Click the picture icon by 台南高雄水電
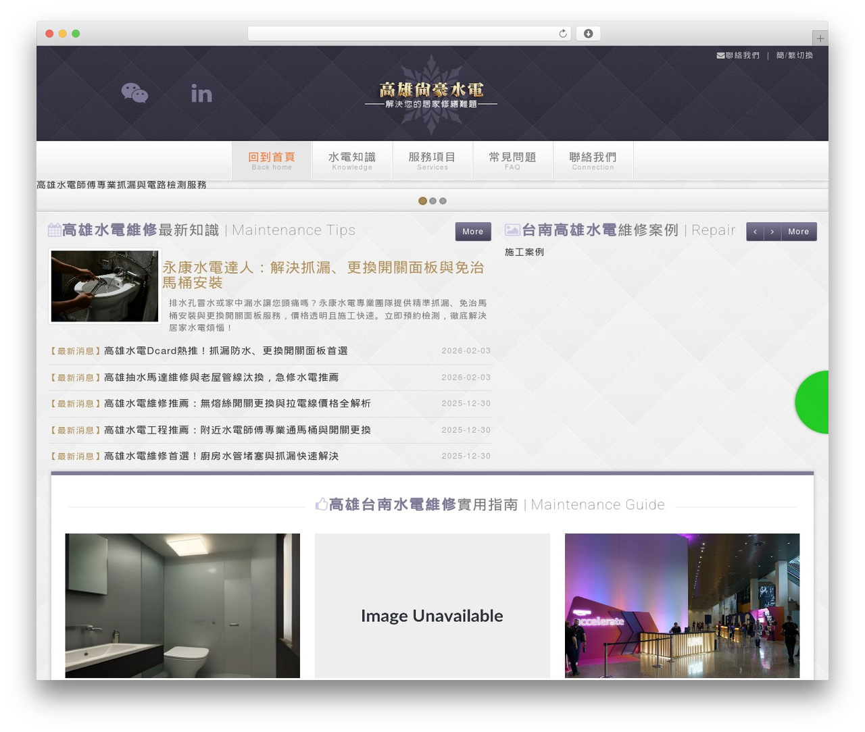This screenshot has width=865, height=732. tap(512, 230)
